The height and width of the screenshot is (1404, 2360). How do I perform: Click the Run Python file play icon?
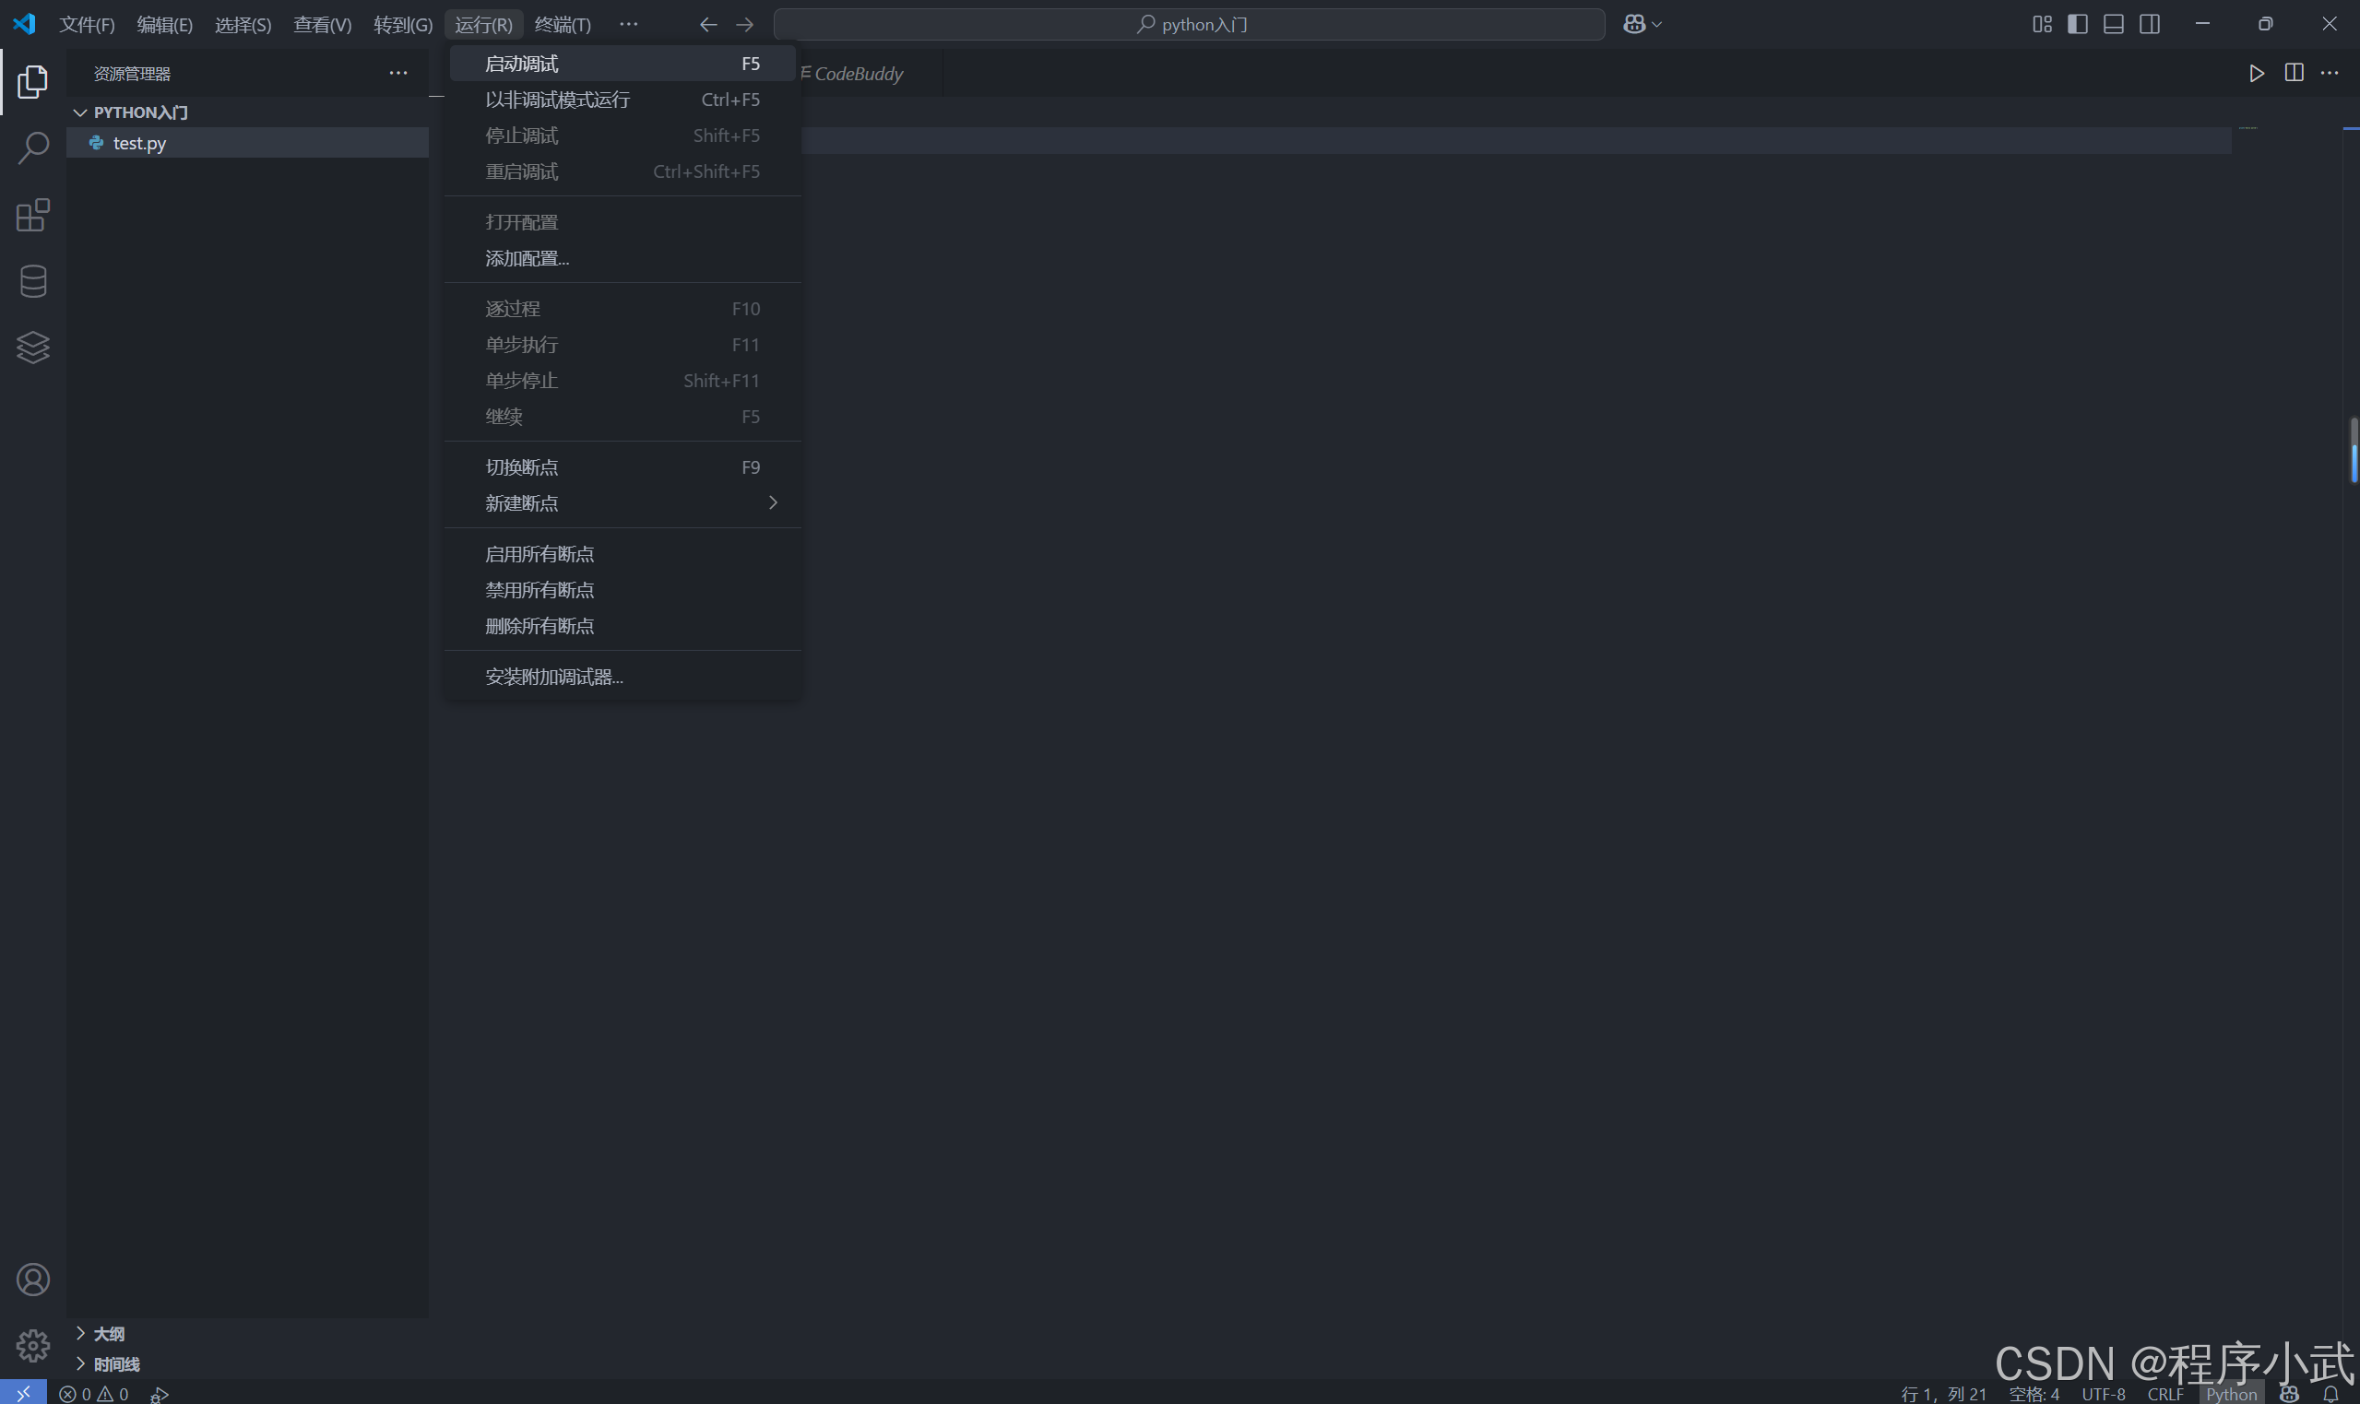point(2256,73)
